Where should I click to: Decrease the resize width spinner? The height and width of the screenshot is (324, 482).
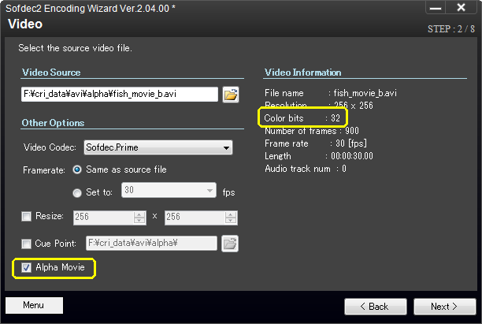[x=139, y=221]
